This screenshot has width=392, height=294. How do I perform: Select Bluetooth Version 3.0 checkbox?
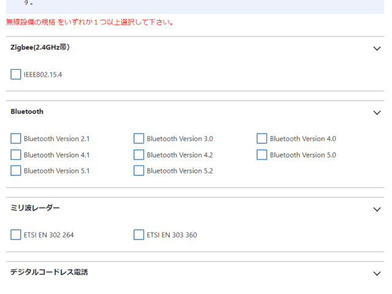(x=139, y=138)
